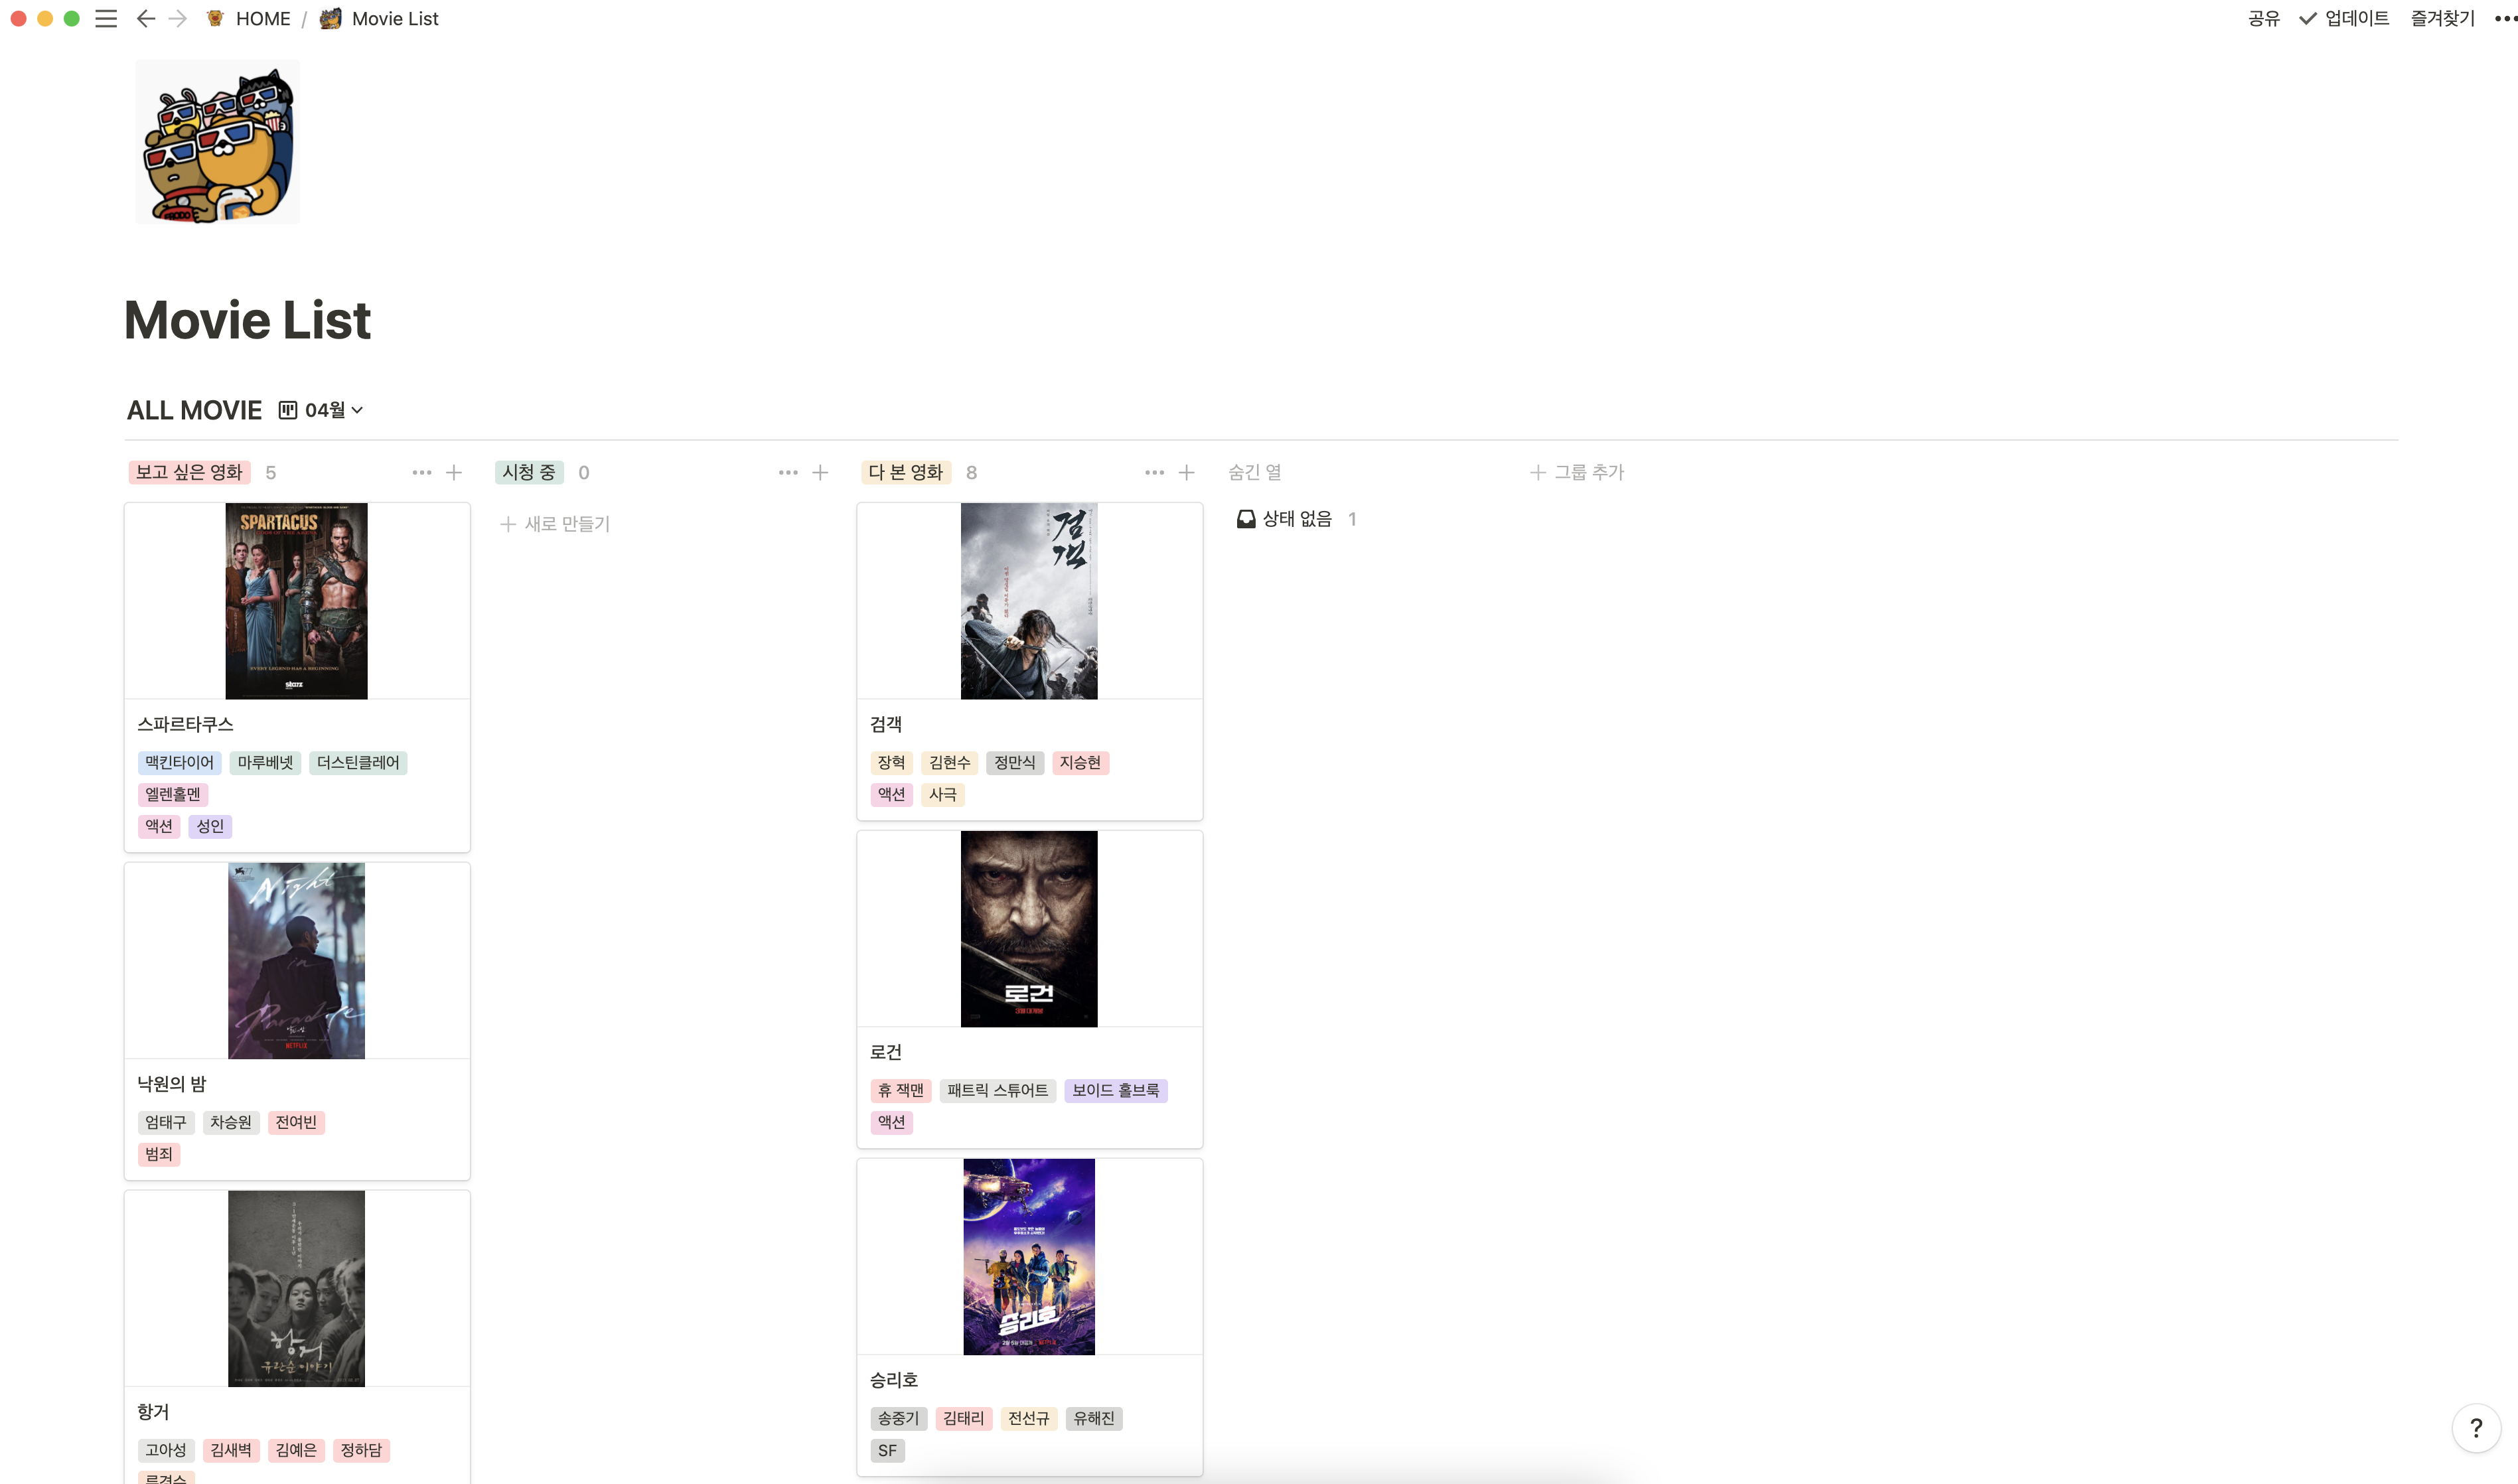Click the 휴 잭맨 tag
Image resolution: width=2518 pixels, height=1484 pixels.
[901, 1091]
